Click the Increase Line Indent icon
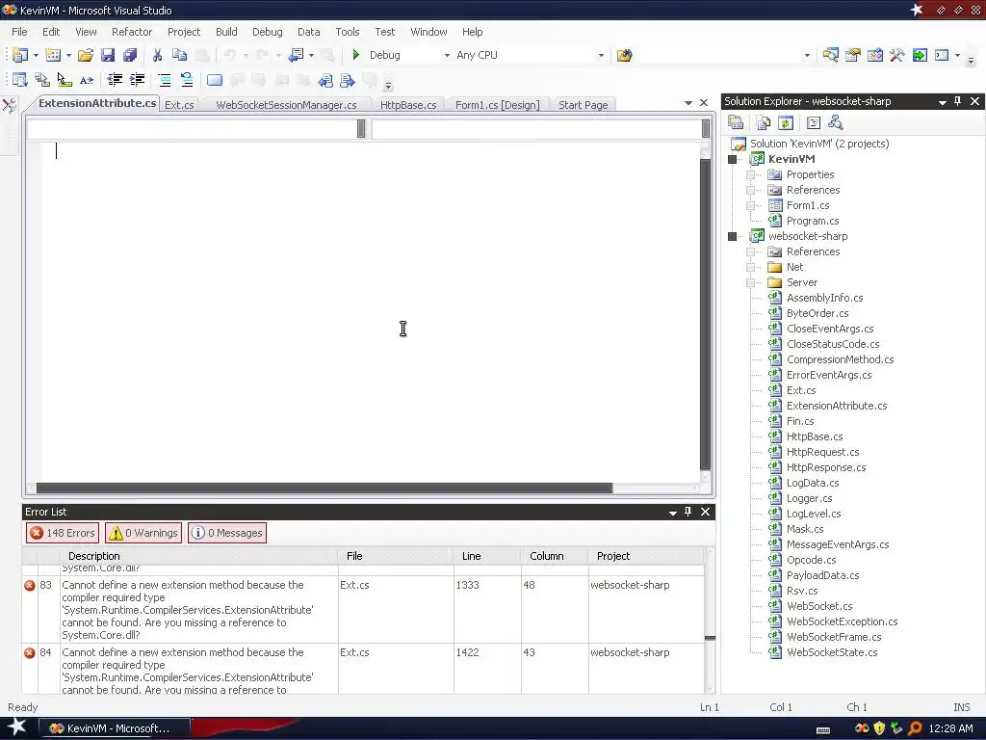This screenshot has height=740, width=986. (x=137, y=80)
